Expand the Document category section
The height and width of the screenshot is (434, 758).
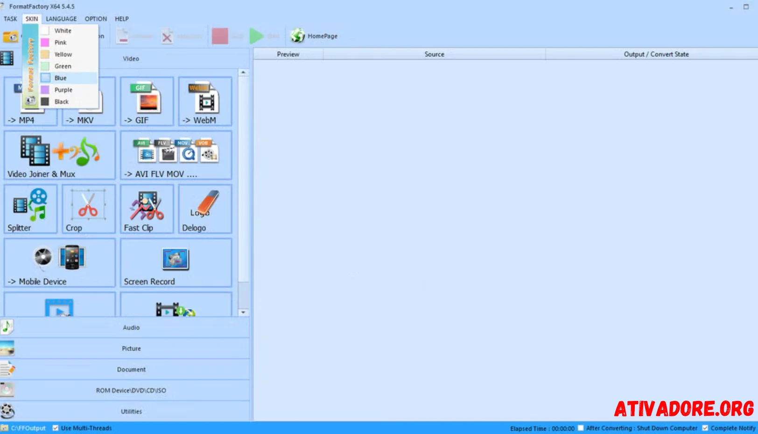(x=125, y=369)
